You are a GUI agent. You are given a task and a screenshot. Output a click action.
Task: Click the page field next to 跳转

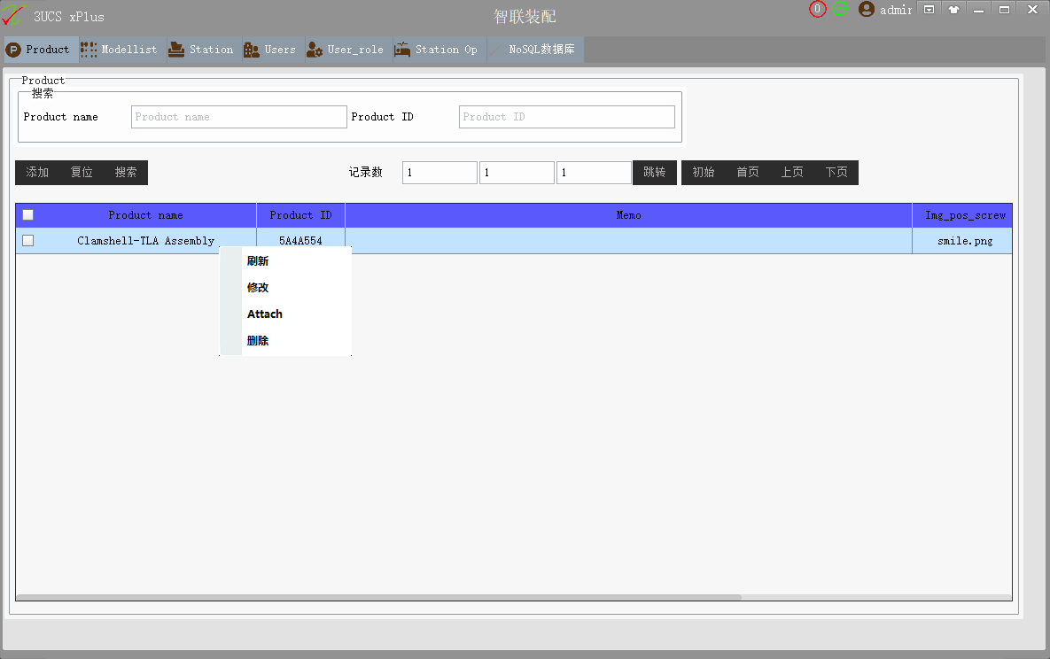pyautogui.click(x=594, y=173)
